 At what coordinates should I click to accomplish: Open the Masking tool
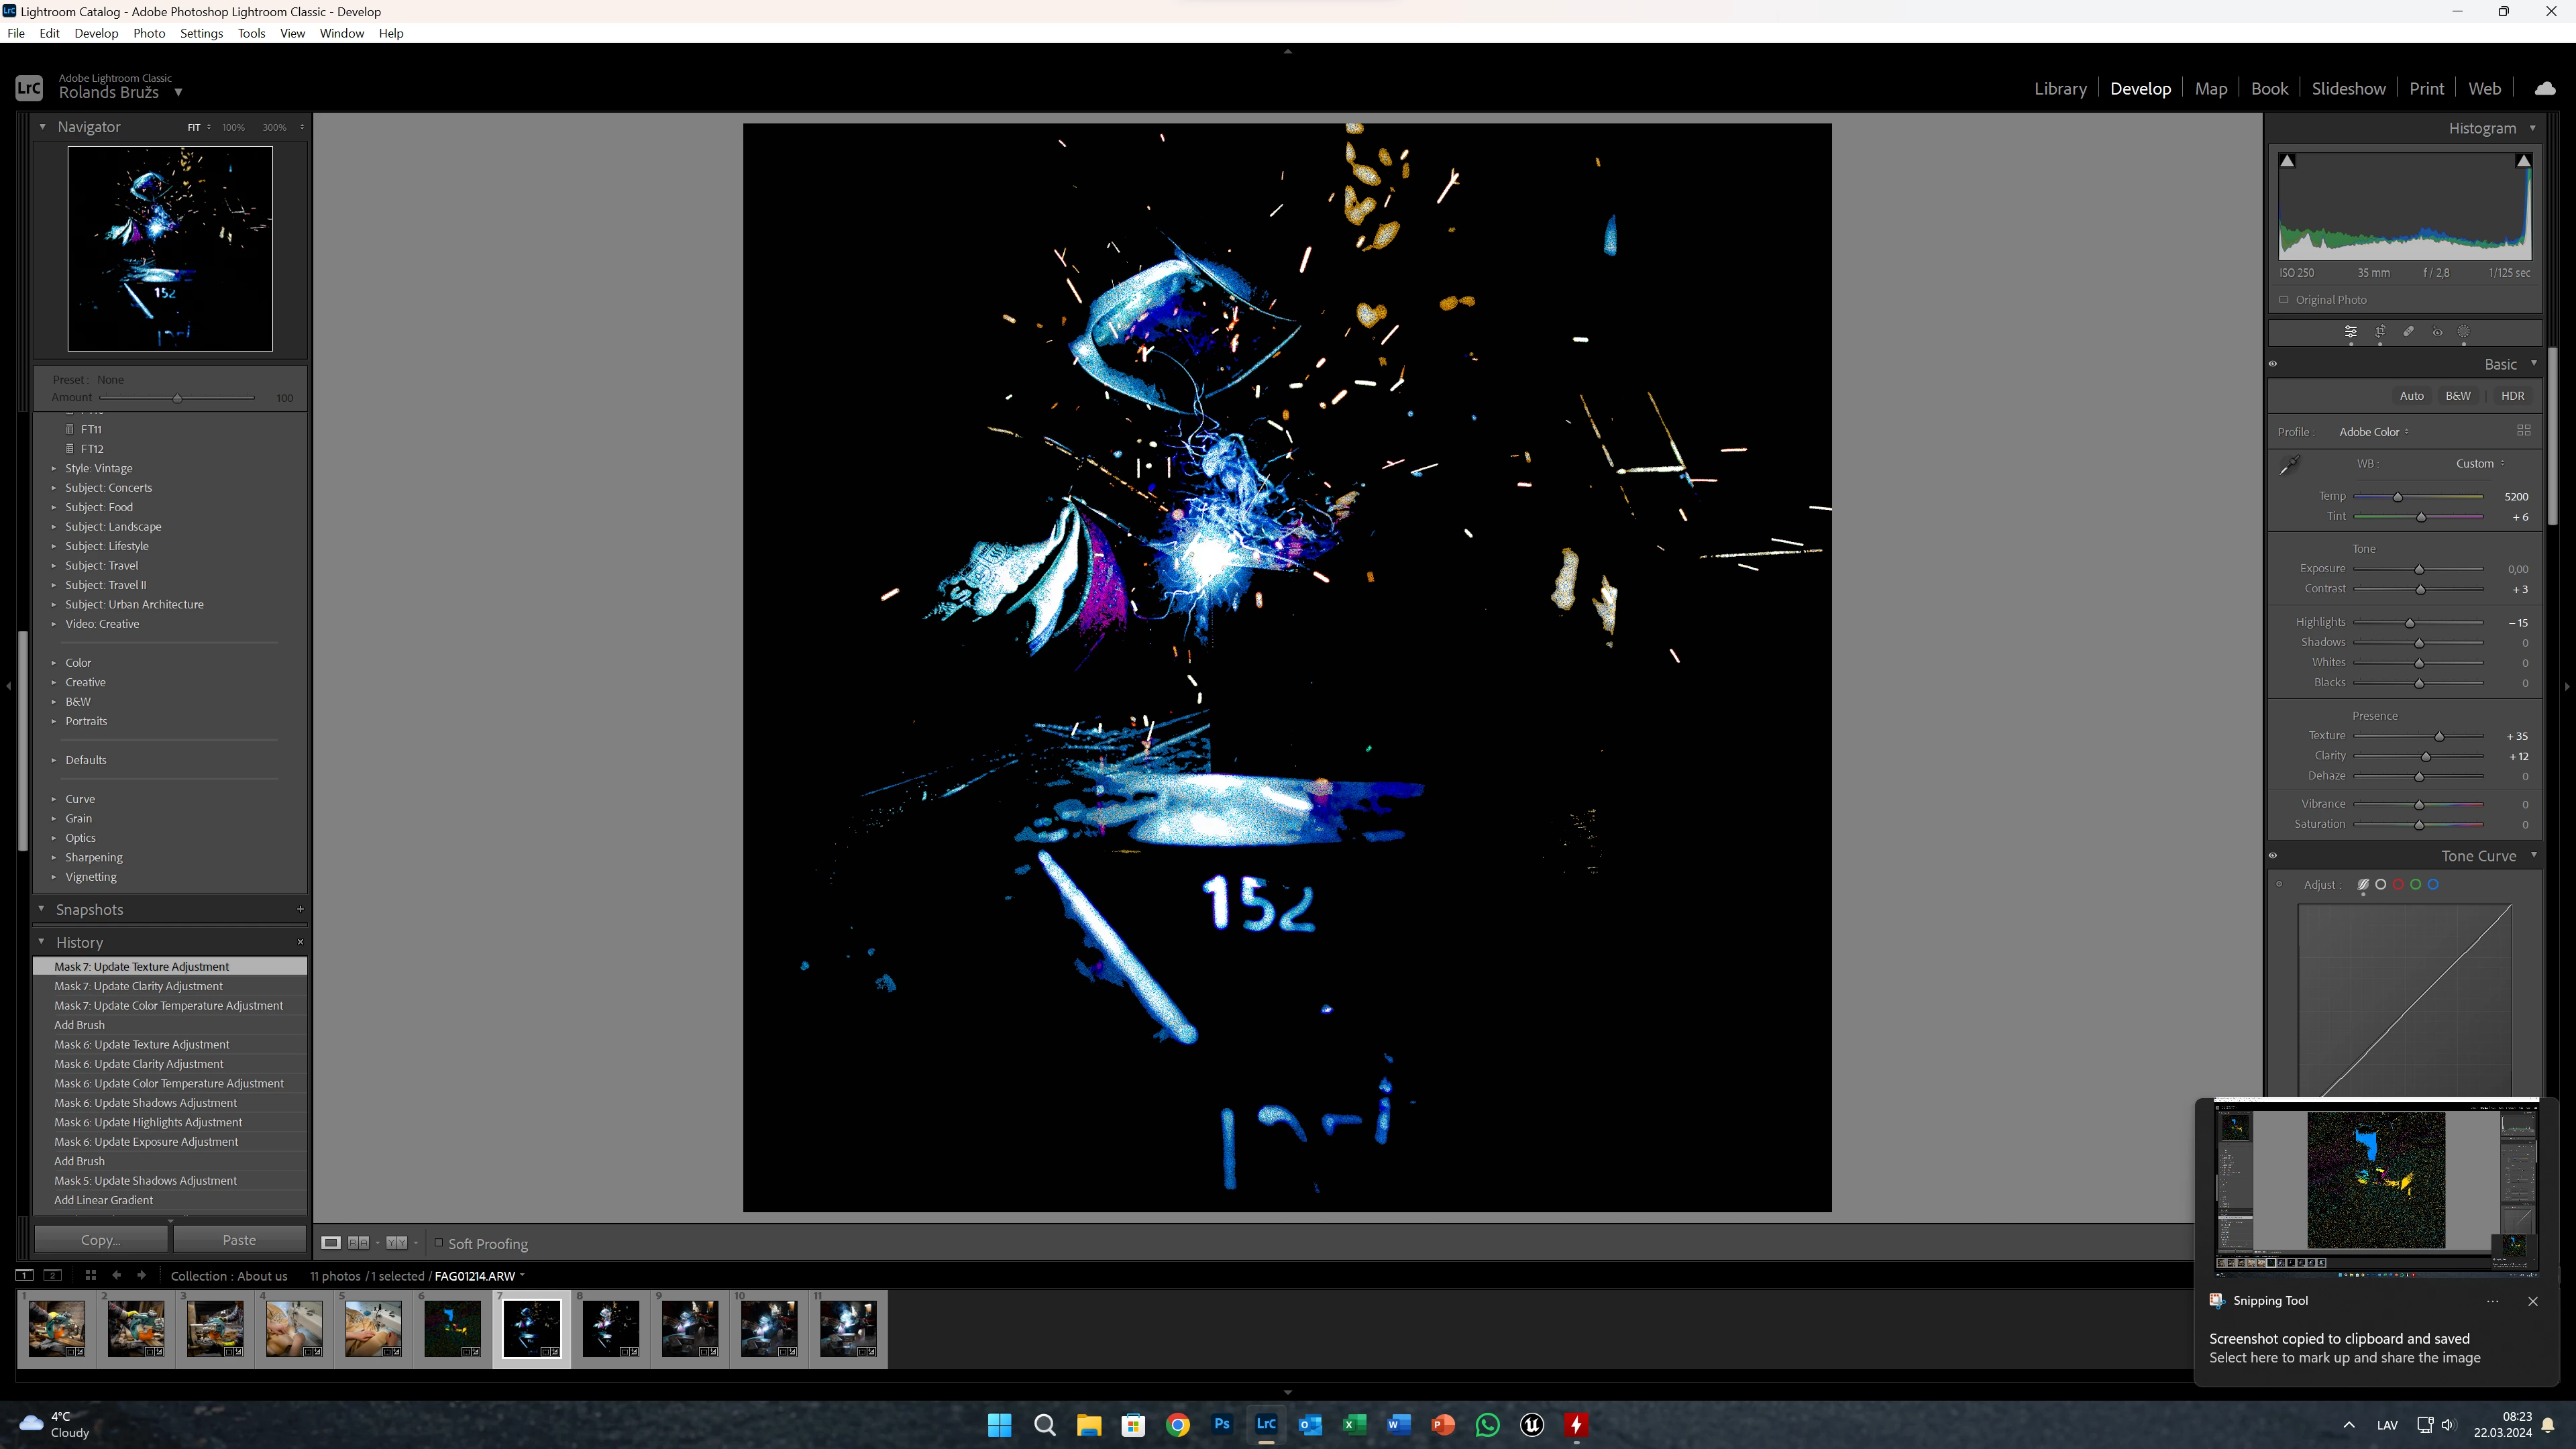coord(2464,332)
